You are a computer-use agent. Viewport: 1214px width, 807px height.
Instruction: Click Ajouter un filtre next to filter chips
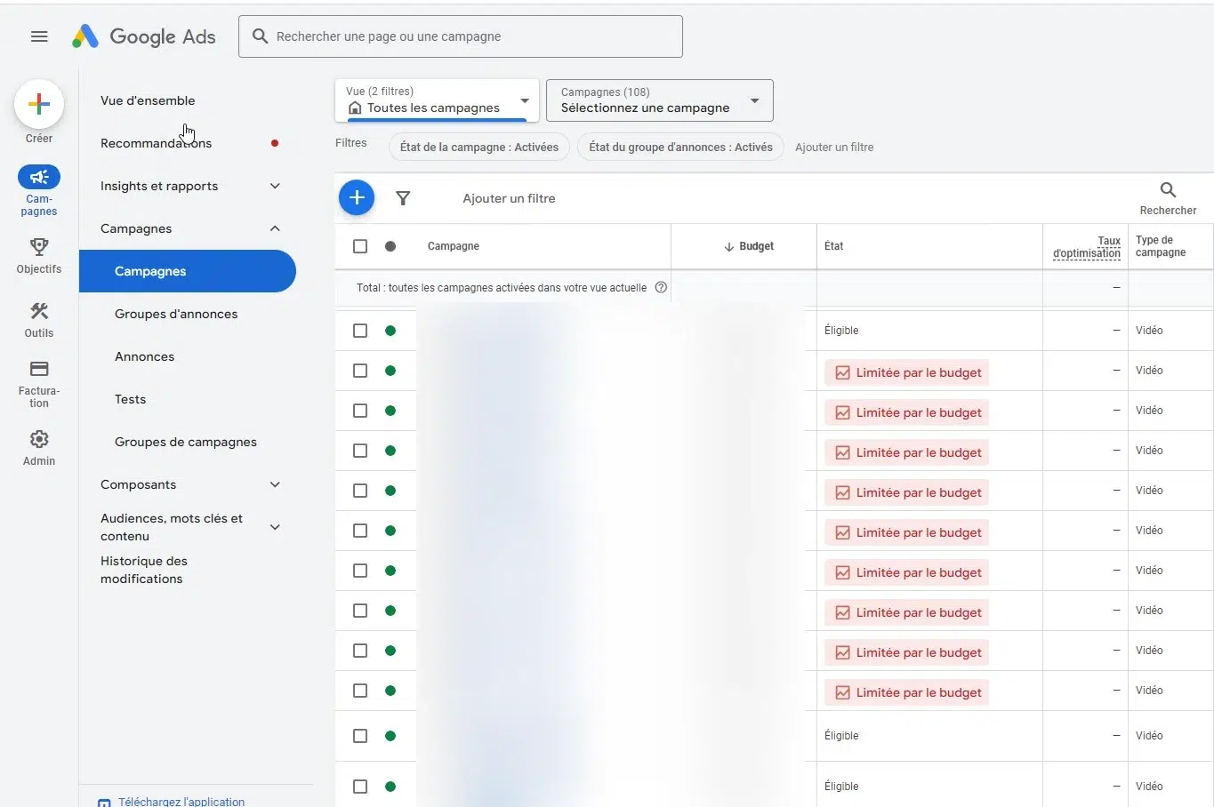[x=834, y=147]
